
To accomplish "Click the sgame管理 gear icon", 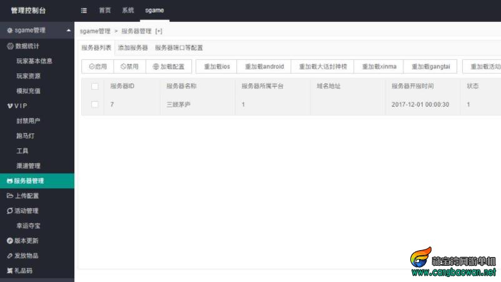I will (x=9, y=31).
